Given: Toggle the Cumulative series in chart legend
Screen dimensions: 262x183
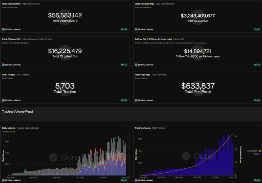Looking at the screenshot, I should 254,151.
